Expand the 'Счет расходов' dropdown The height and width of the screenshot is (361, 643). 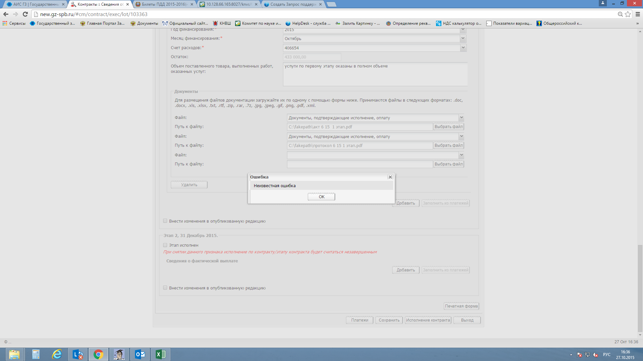point(463,48)
